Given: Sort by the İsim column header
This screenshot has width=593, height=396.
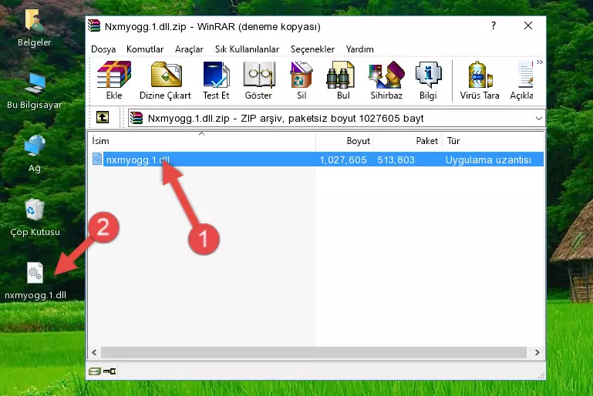Looking at the screenshot, I should (202, 141).
